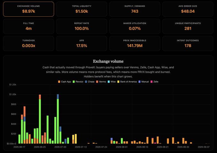Click the $8.97k exchange volume value

pos(28,11)
